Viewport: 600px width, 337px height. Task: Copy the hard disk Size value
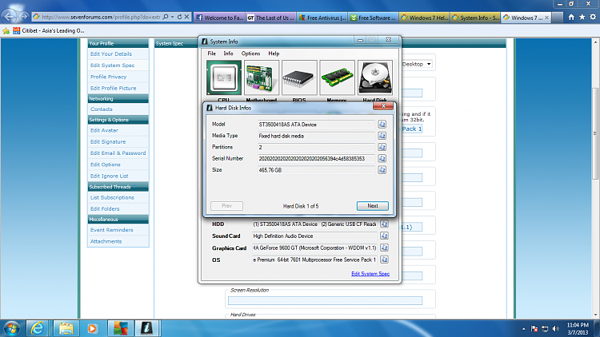pos(382,170)
